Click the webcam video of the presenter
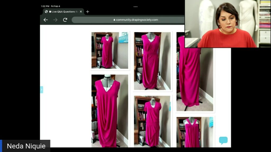Screen dimensions: 271x152 coord(228,23)
